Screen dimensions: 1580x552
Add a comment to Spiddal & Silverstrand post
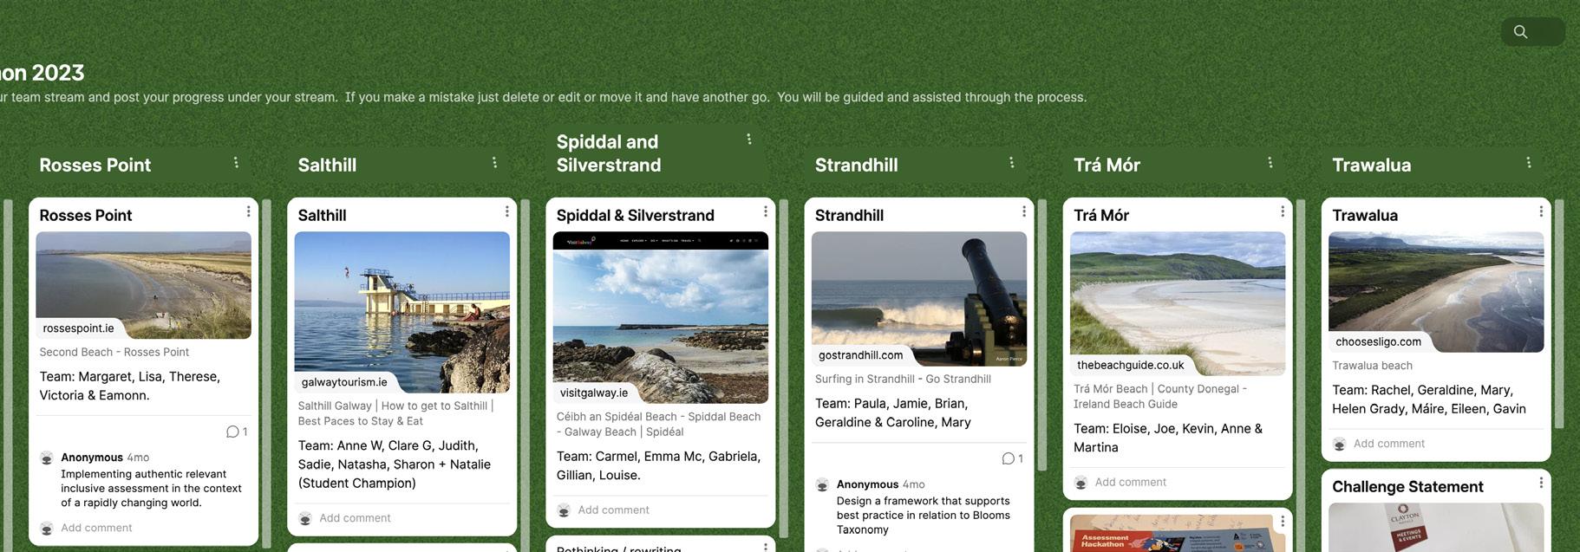(613, 510)
